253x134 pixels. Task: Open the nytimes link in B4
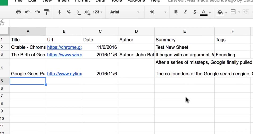tap(64, 74)
